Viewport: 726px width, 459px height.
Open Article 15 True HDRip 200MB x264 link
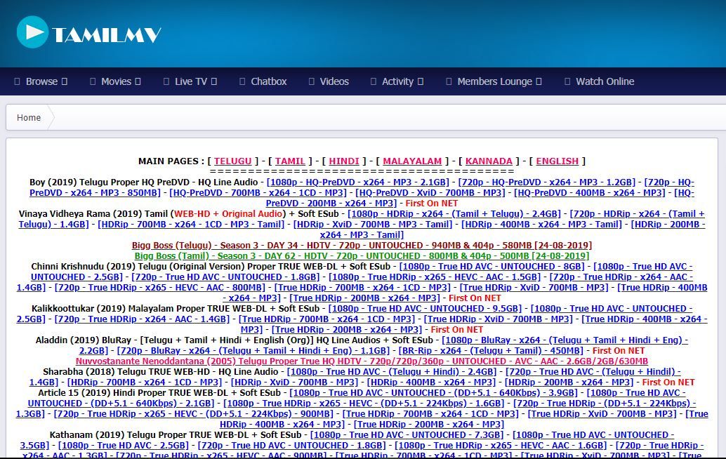(429, 425)
